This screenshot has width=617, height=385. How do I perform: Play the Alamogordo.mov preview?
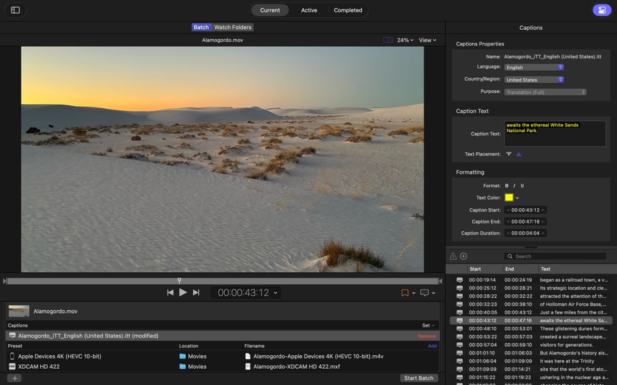(183, 292)
